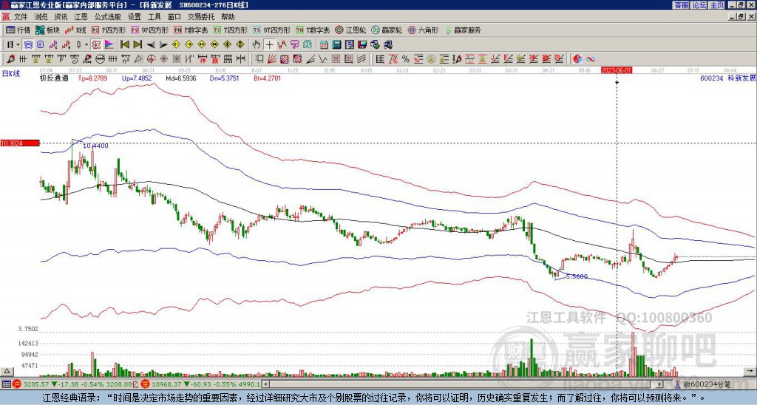Open the 论坛 forum link
Screen dimensions: 757x405
699,5
